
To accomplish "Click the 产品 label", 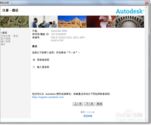I will coord(35,31).
